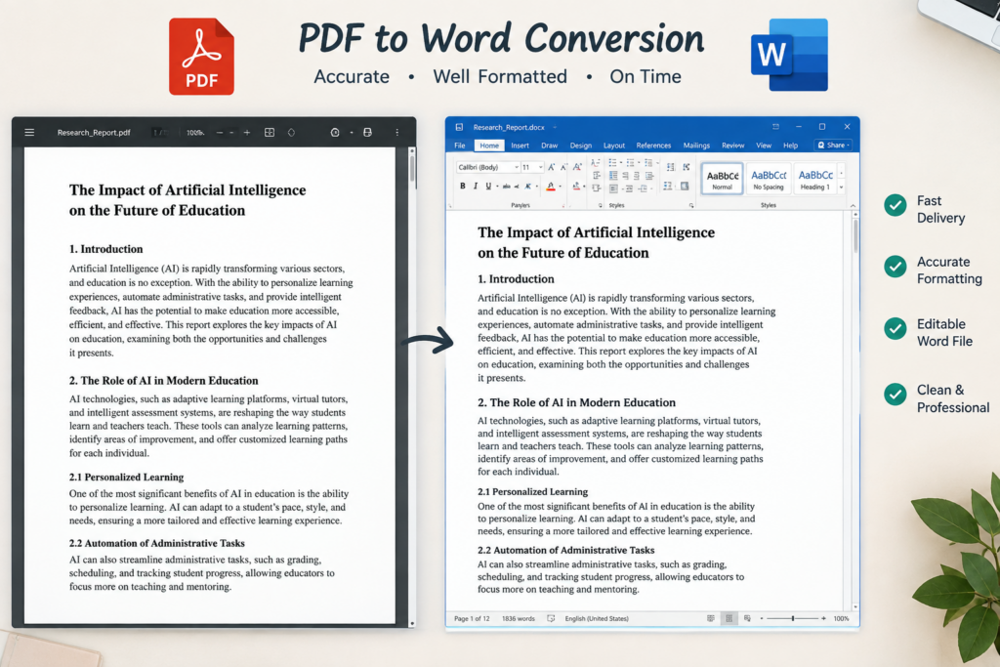The image size is (1000, 667).
Task: Switch to Print Layout view in status bar
Action: tap(729, 618)
